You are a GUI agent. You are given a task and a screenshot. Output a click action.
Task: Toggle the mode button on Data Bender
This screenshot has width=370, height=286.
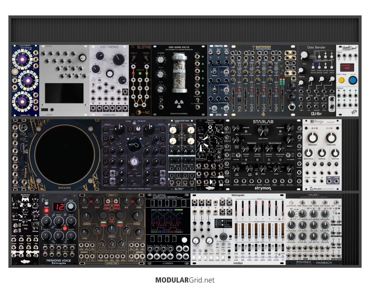point(332,56)
